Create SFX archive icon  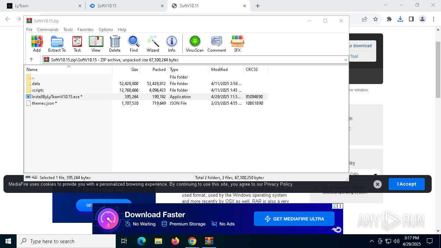(x=237, y=44)
